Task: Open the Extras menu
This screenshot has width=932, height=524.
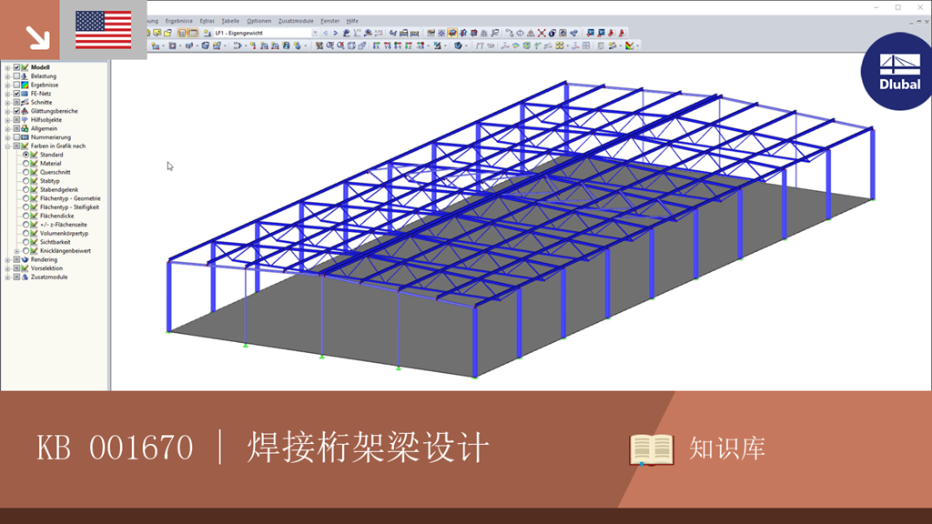Action: 207,21
